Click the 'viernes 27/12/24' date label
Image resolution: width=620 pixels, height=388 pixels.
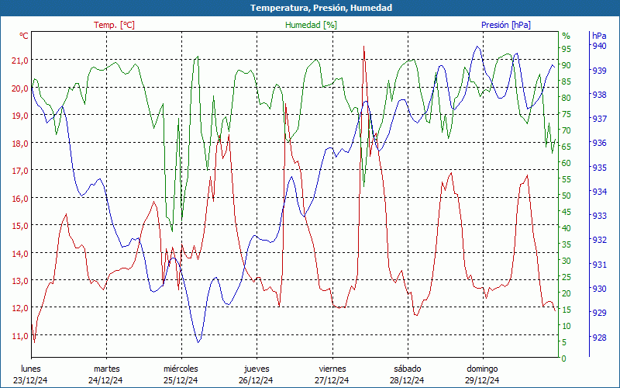[332, 375]
